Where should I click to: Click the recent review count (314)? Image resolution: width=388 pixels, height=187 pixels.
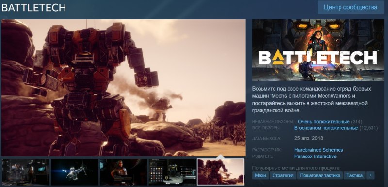[356, 122]
